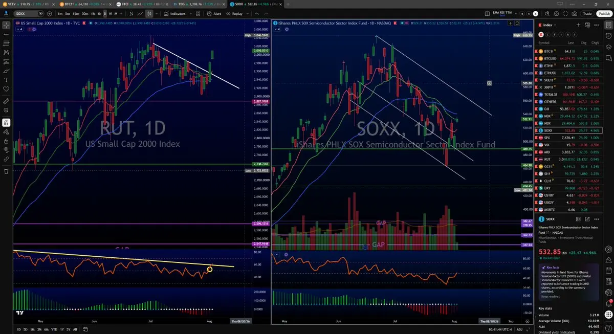Toggle ADJ adjustment in bottom bar
Viewport: 614px width, 334px height.
pos(520,329)
